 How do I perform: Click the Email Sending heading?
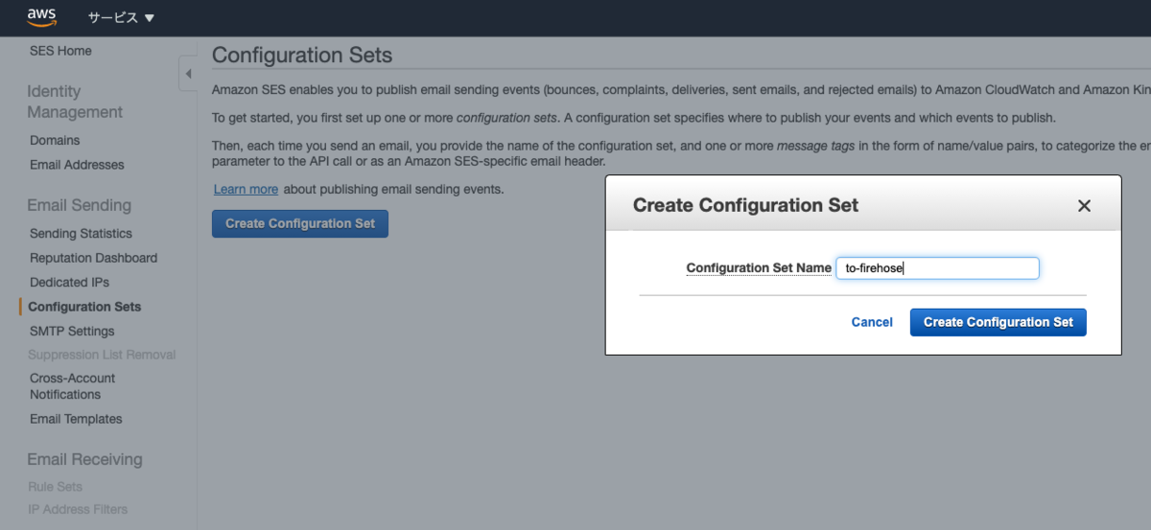[x=79, y=205]
